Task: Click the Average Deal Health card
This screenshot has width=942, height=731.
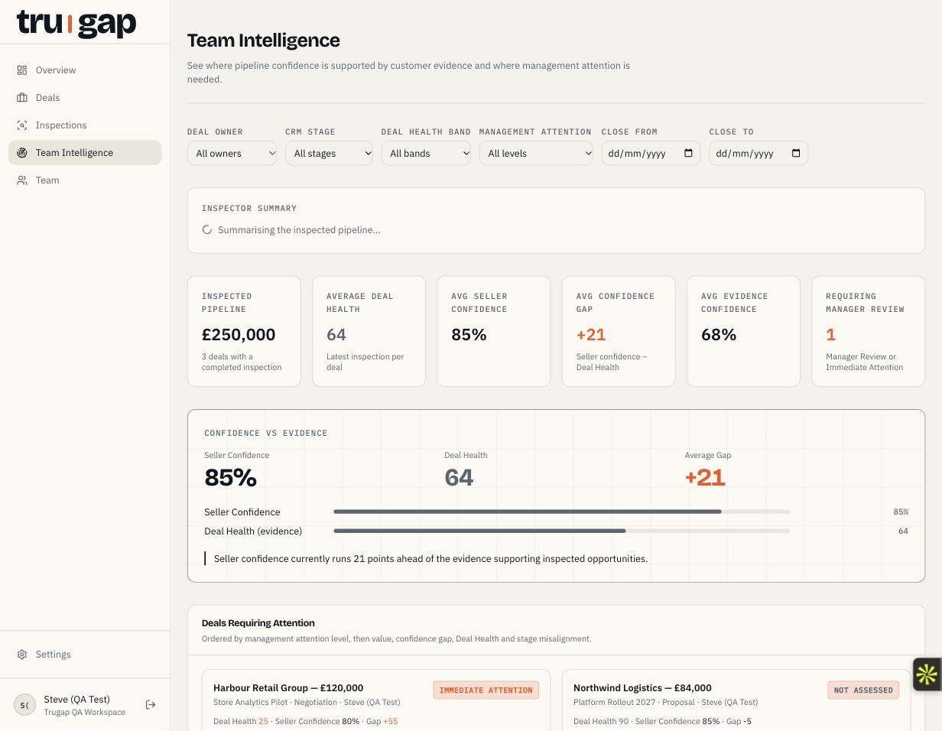Action: click(369, 331)
